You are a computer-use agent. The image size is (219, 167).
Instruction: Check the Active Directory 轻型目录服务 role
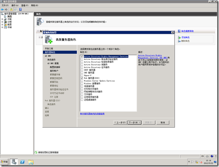tap(82, 62)
